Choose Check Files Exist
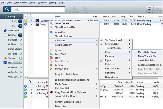Screen dimensions: 163x109 [x=146, y=61]
